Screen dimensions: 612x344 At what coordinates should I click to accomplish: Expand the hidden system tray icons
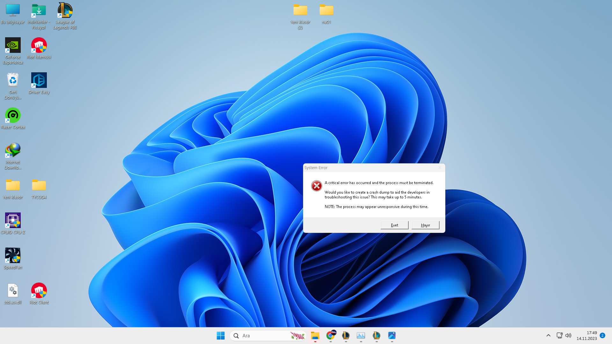pos(548,335)
